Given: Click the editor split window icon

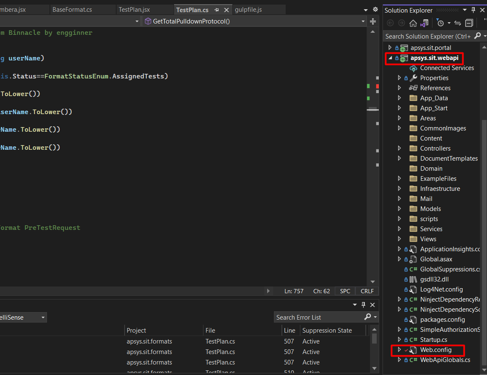Looking at the screenshot, I should (x=373, y=21).
